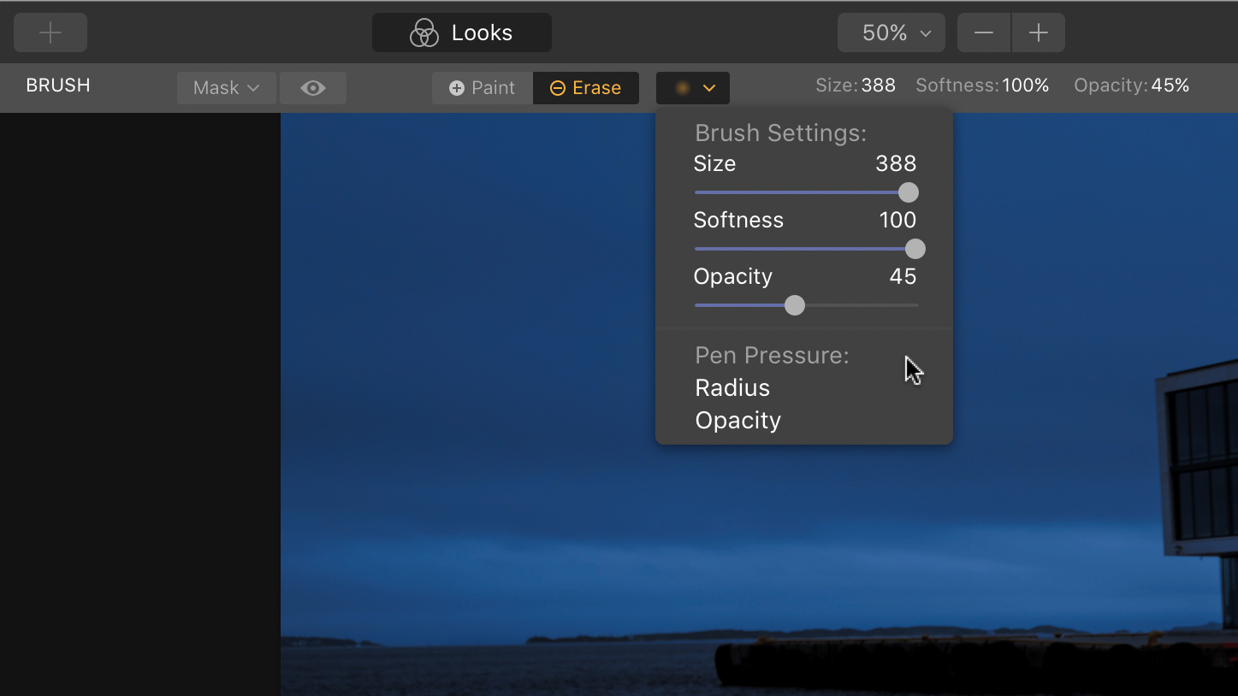The height and width of the screenshot is (696, 1238).
Task: Click the plus add button at top left
Action: click(50, 32)
